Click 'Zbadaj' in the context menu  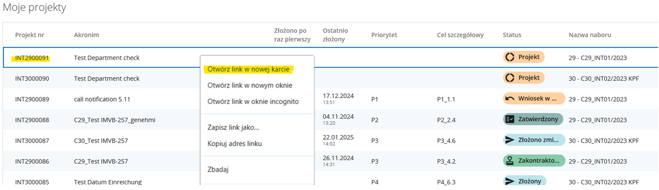tap(218, 170)
